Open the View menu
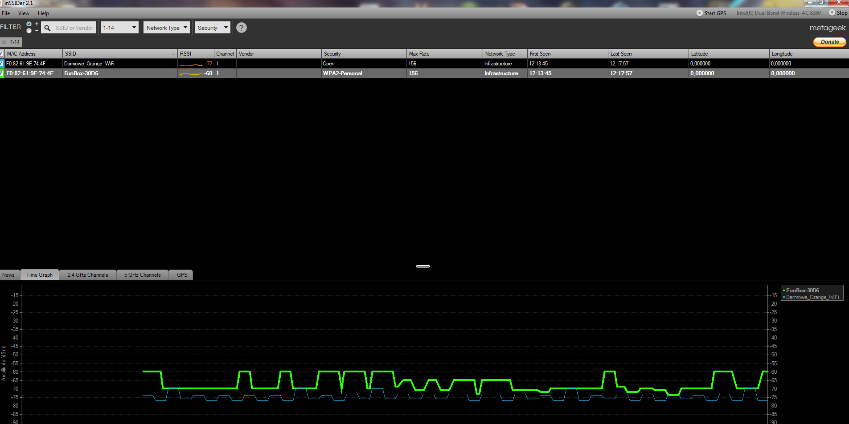The height and width of the screenshot is (424, 849). (x=24, y=13)
